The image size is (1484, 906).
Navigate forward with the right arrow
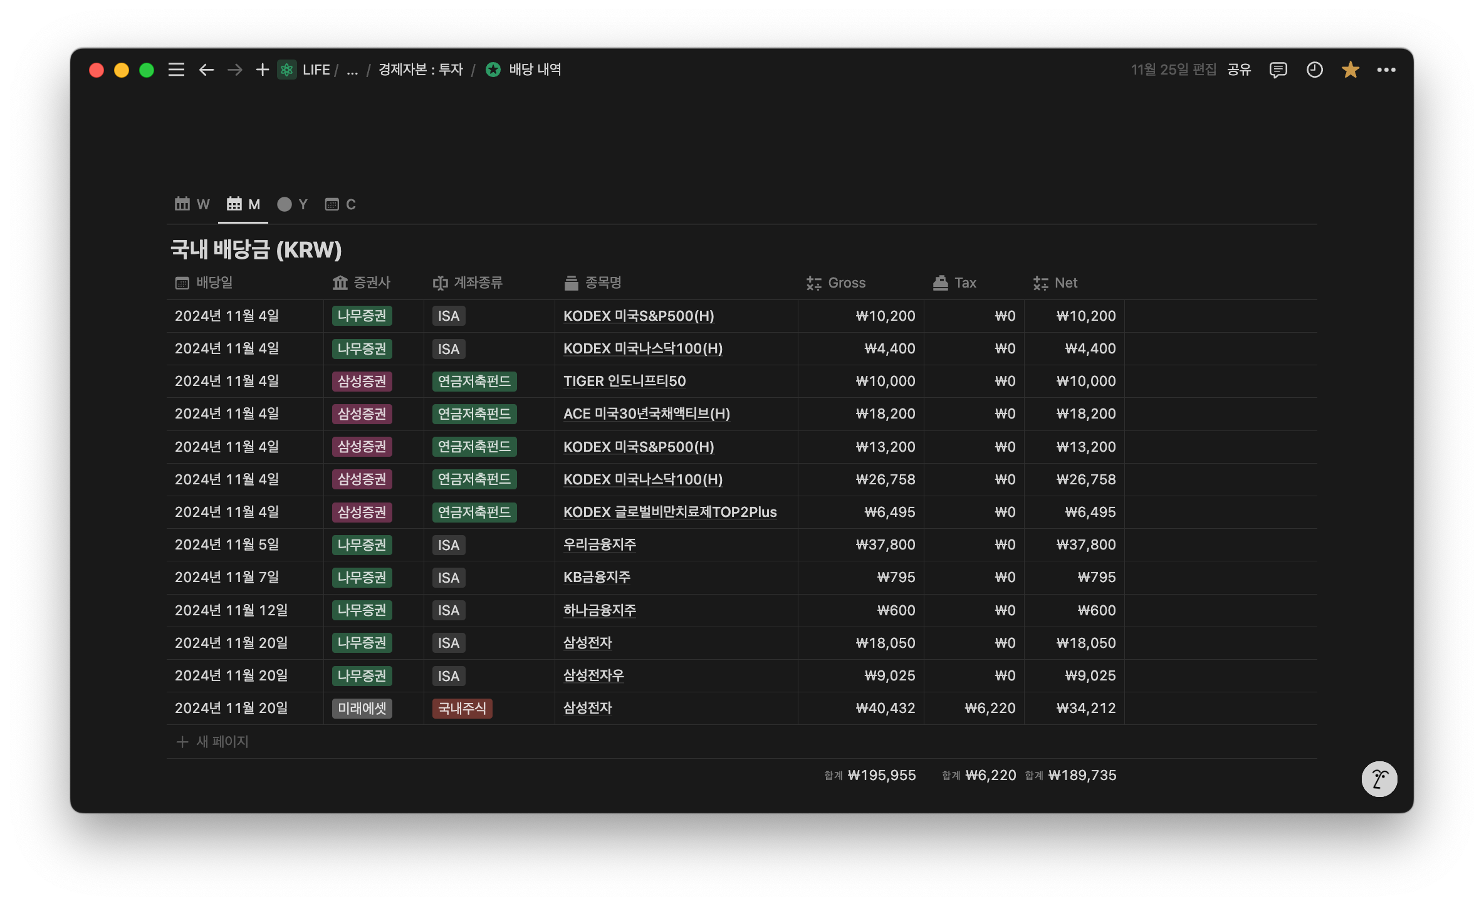tap(234, 70)
